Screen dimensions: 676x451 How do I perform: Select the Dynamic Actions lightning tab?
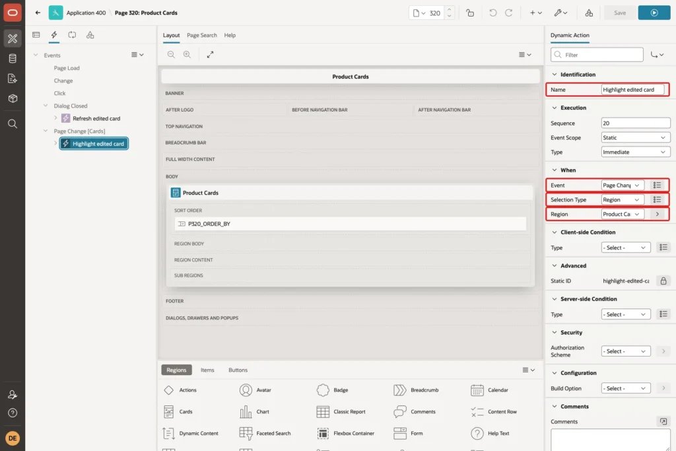(54, 35)
